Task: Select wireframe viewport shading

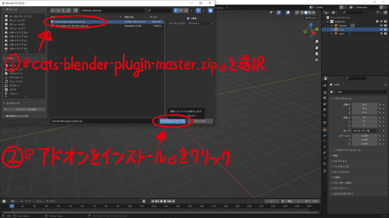Action: [302, 13]
